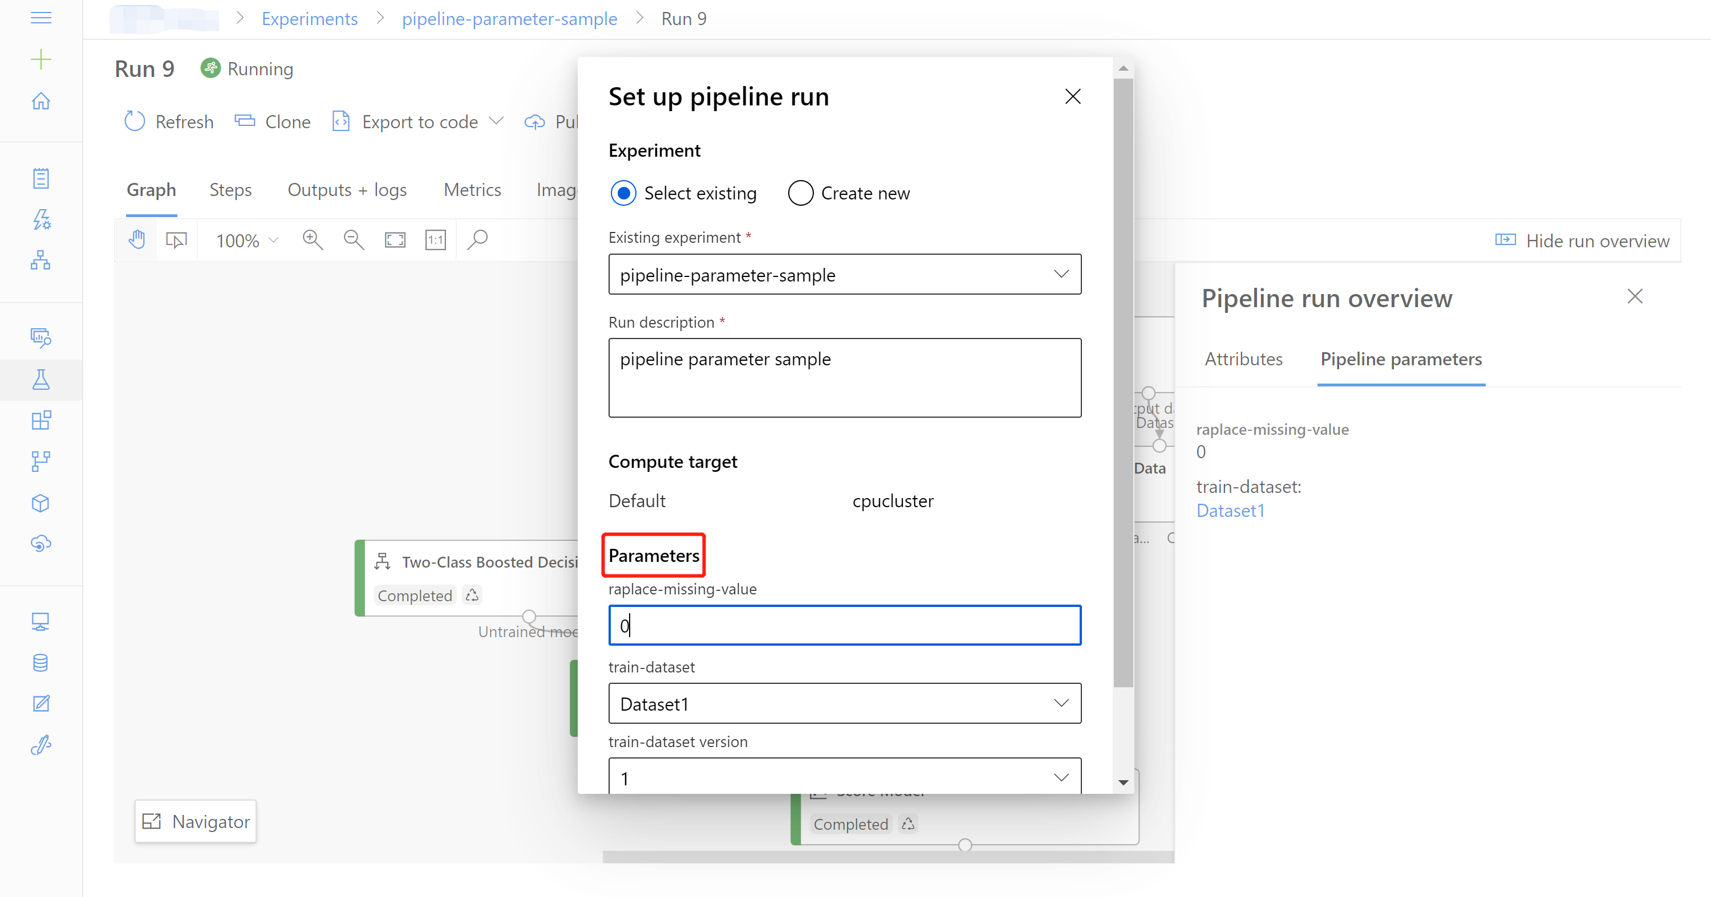This screenshot has height=897, width=1711.
Task: Click the fit-to-window frame icon
Action: tap(396, 239)
